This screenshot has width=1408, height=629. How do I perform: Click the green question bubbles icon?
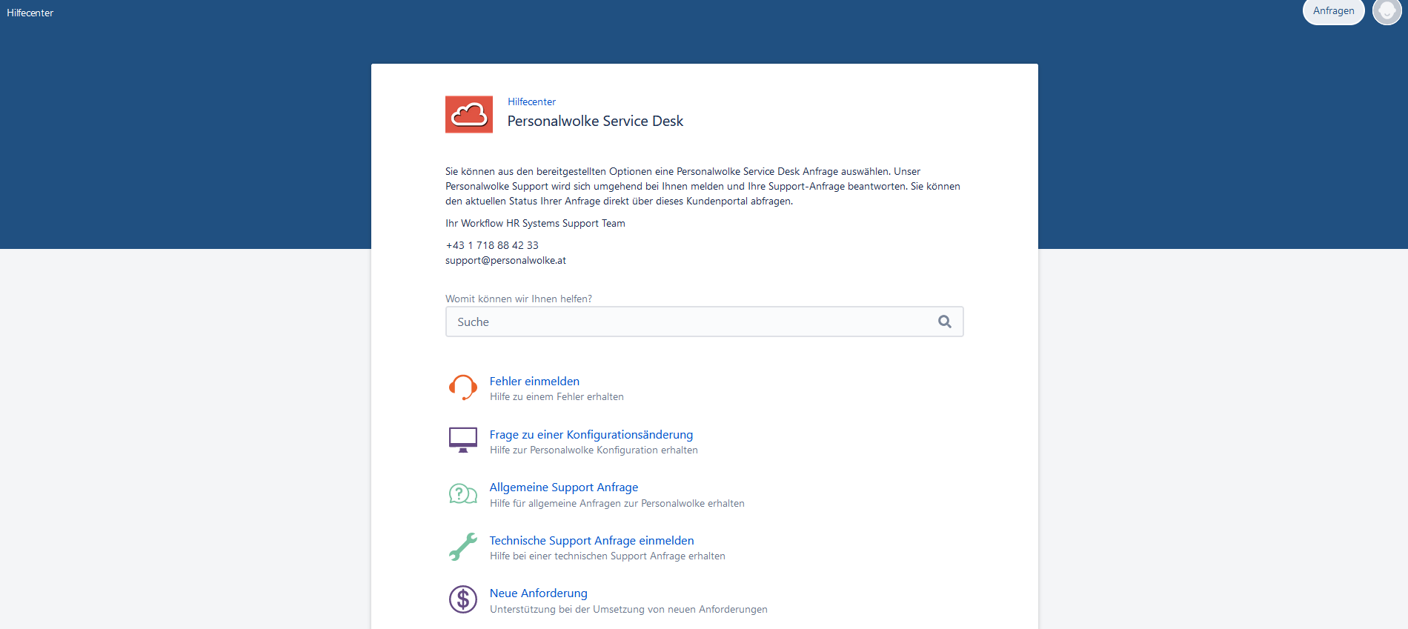tap(462, 493)
